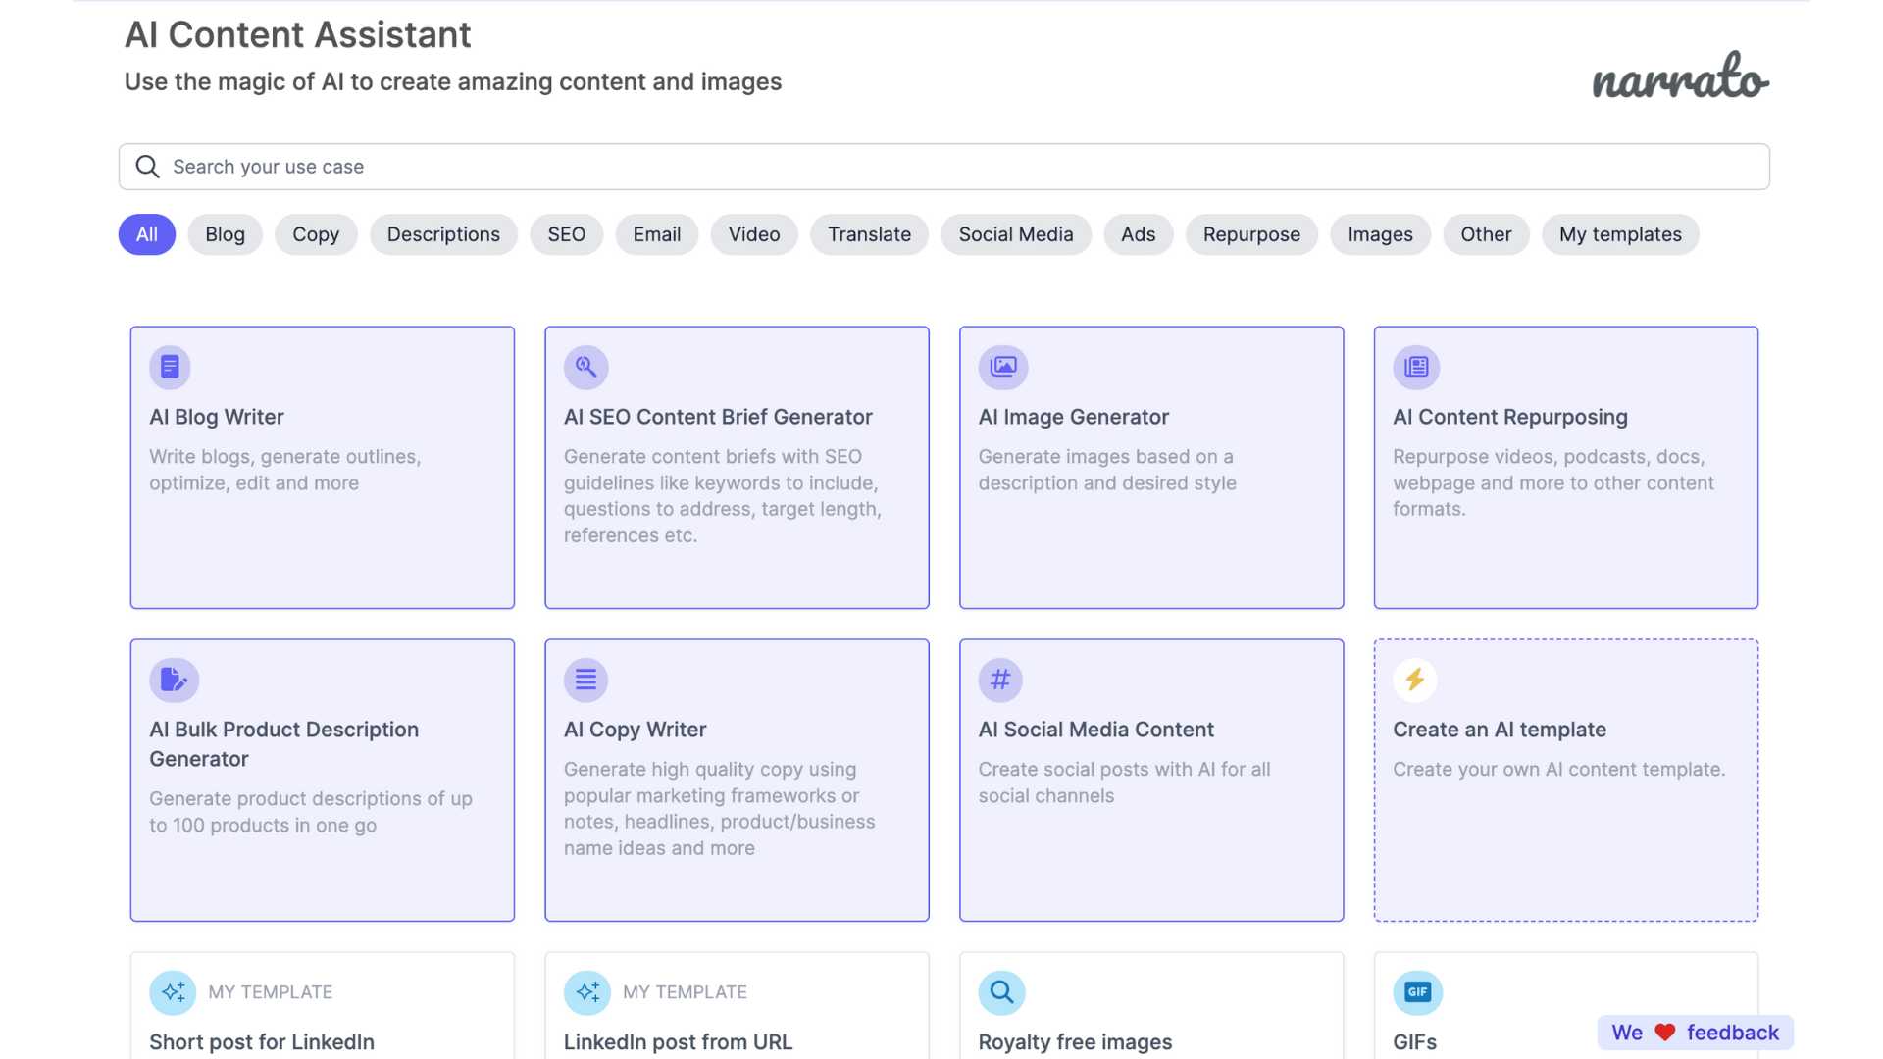This screenshot has width=1883, height=1059.
Task: Expand the Other category filter
Action: [x=1485, y=234]
